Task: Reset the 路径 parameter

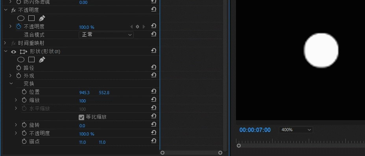Action: (x=154, y=67)
